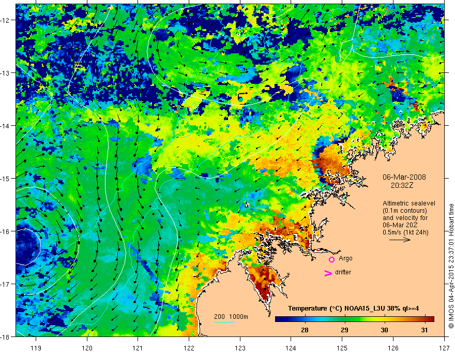Click the latitude axis label '-16'
Screen dimensions: 455x352
pyautogui.click(x=6, y=231)
